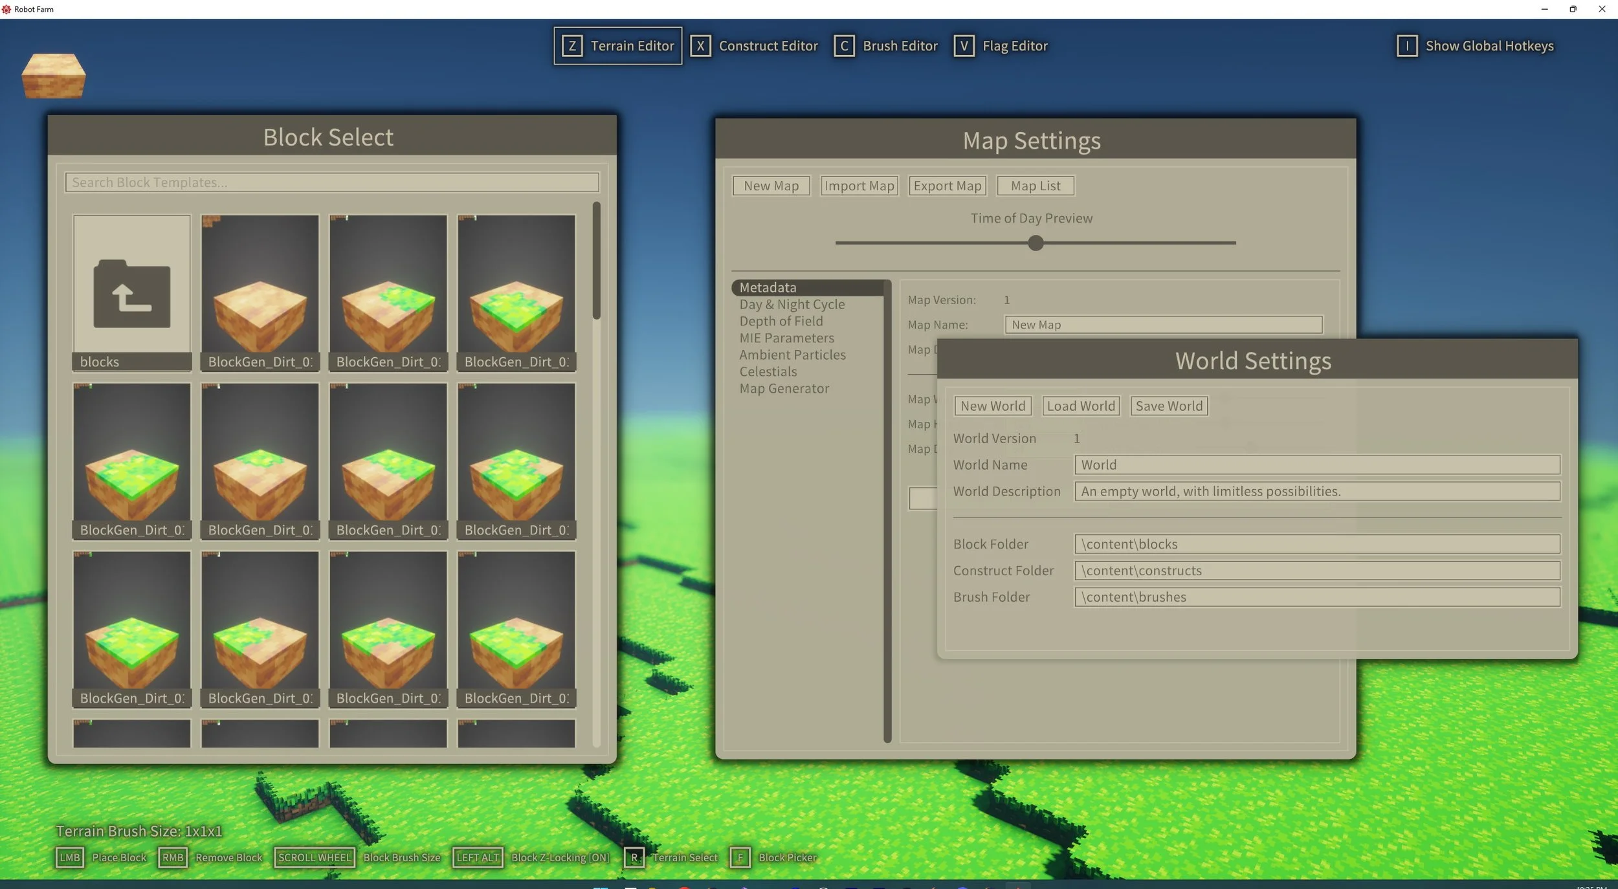Click the Block Select panel scrollbar
This screenshot has height=889, width=1618.
[x=596, y=261]
